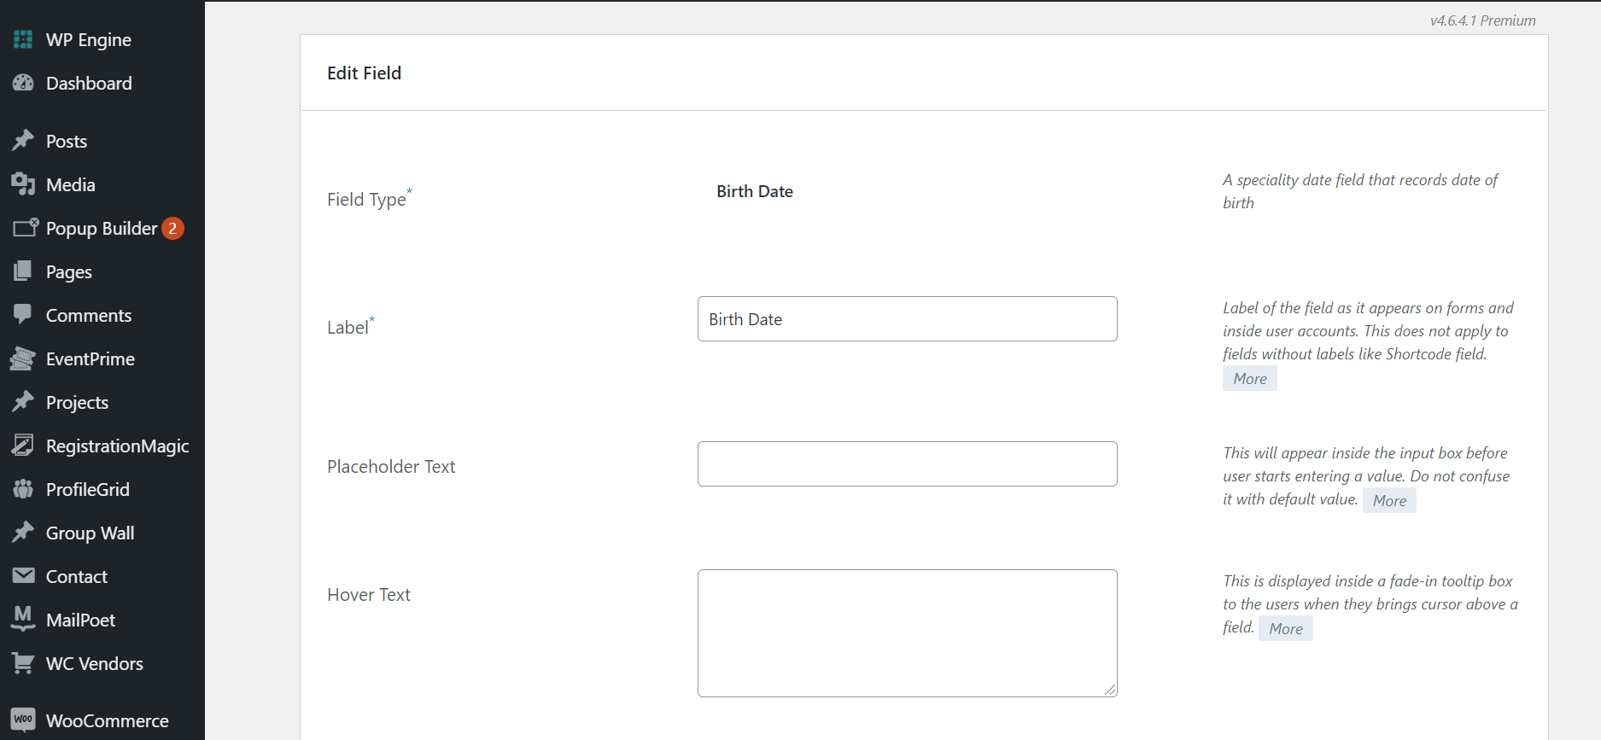Click the WC Vendors cart icon

pyautogui.click(x=23, y=663)
